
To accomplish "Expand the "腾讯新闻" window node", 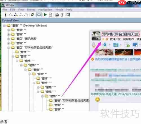I will click(8, 39).
